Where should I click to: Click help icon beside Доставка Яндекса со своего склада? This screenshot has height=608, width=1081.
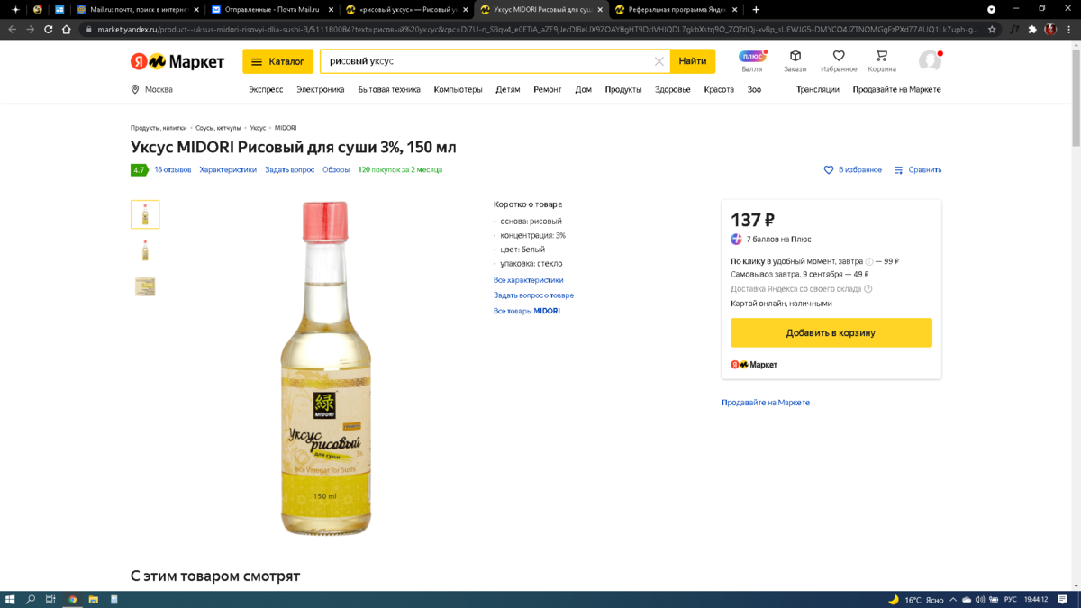point(868,289)
